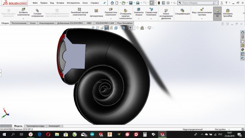Launch Yandex browser from taskbar
The height and width of the screenshot is (138, 245).
point(31,135)
